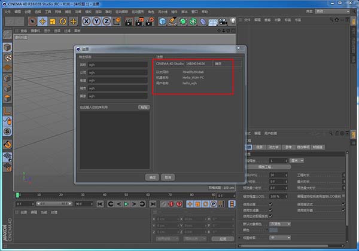Click 确定 beside 取消 in dialog

pos(152,177)
